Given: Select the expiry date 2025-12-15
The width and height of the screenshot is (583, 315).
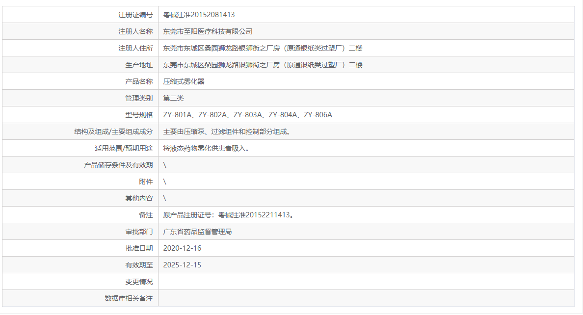Looking at the screenshot, I should point(182,265).
